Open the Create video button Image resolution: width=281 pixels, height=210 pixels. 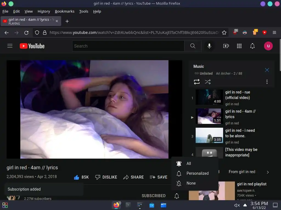[x=226, y=46]
